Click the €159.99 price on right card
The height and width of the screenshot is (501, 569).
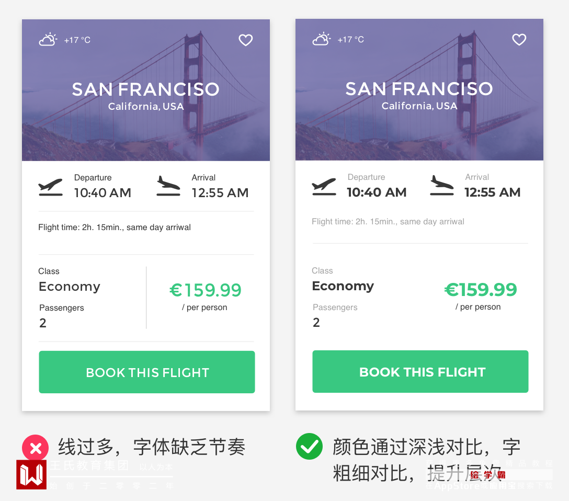[x=481, y=289]
